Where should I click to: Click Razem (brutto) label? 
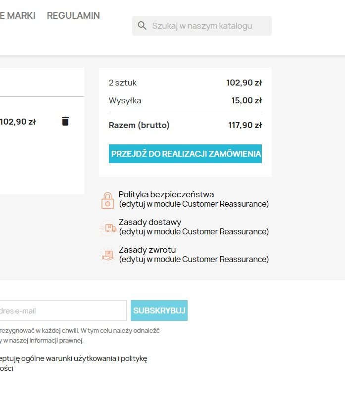[x=139, y=125]
